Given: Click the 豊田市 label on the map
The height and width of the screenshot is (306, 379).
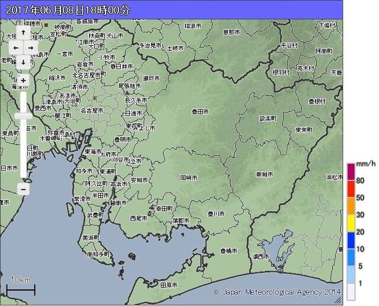Looking at the screenshot, I should [200, 111].
